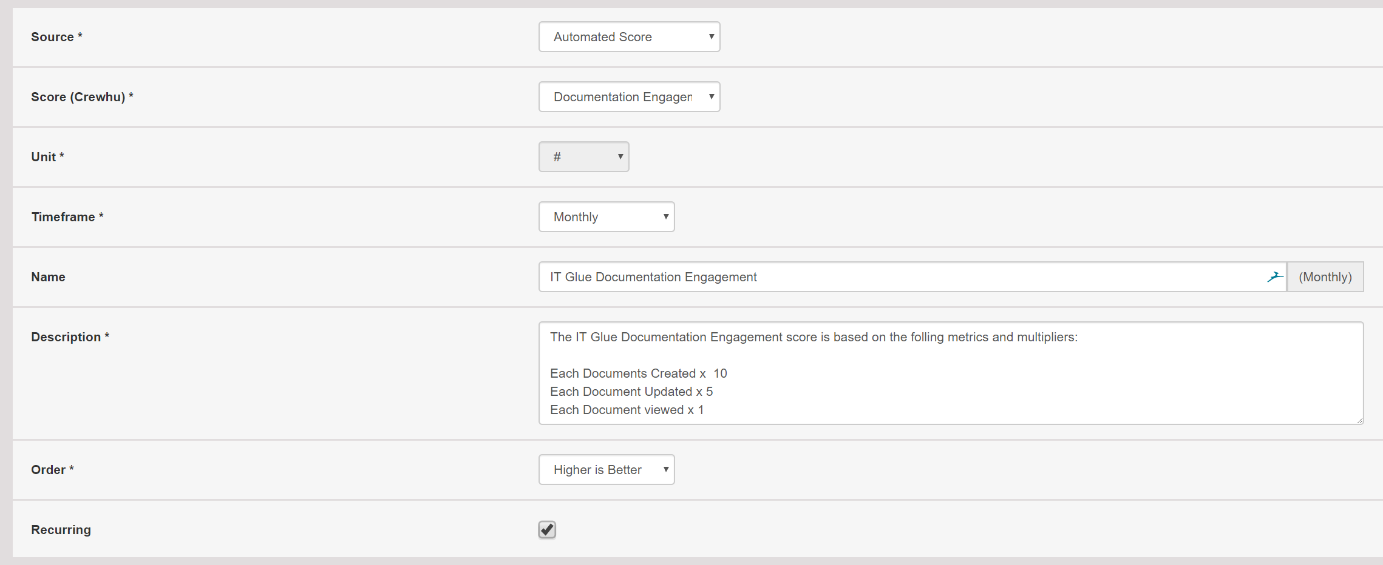Click the Unit * label
This screenshot has width=1383, height=565.
47,157
